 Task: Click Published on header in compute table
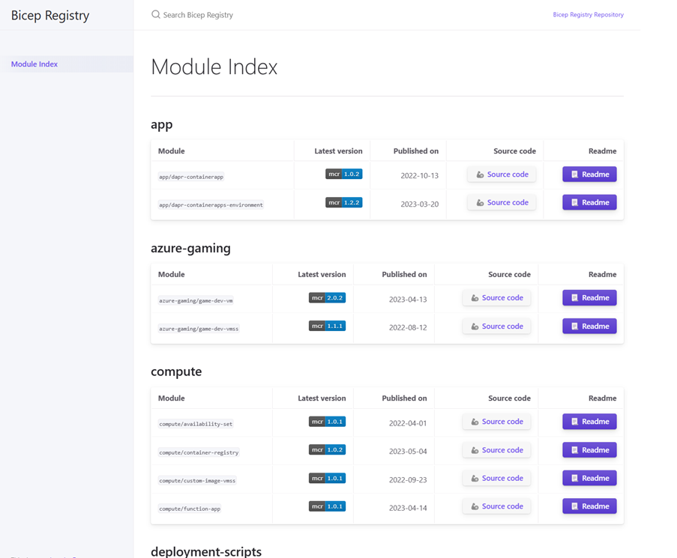tap(404, 398)
